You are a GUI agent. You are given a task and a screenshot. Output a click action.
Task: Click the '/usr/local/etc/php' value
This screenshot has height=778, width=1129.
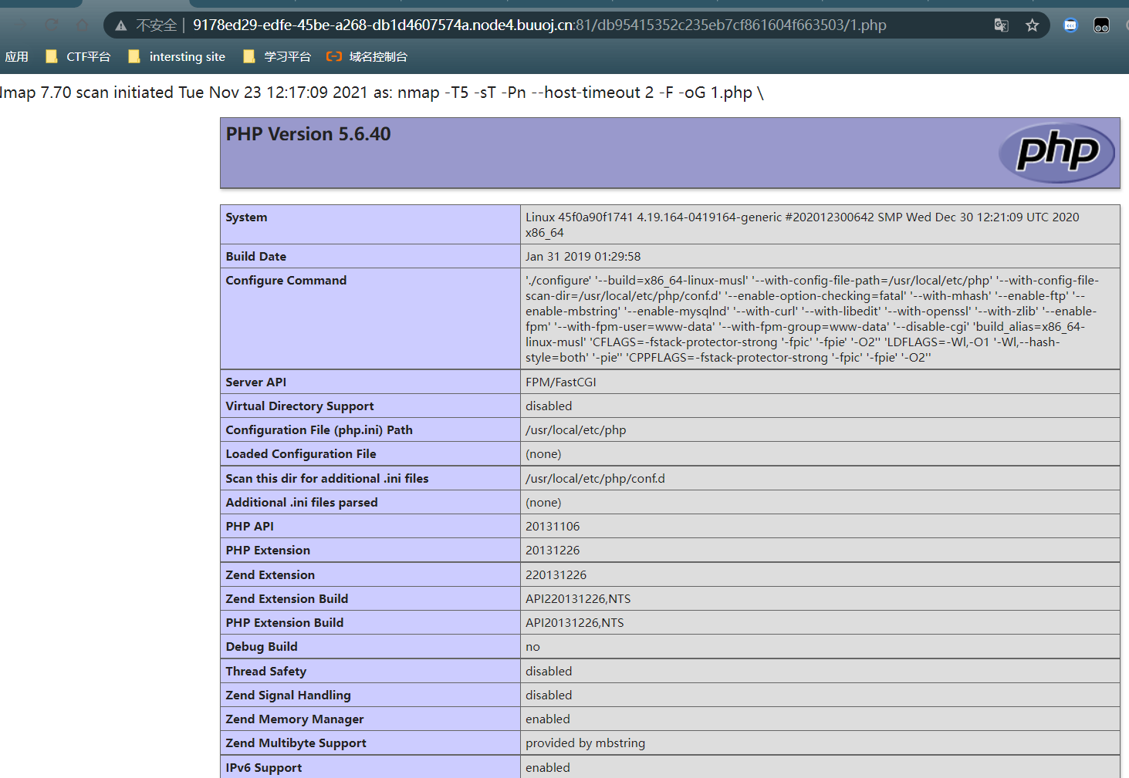click(576, 430)
